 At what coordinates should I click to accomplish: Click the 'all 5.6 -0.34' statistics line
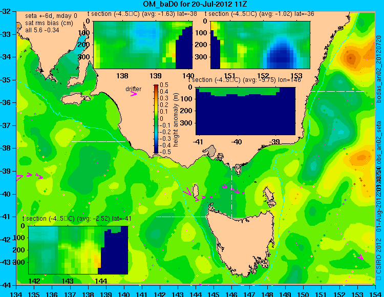pos(42,30)
